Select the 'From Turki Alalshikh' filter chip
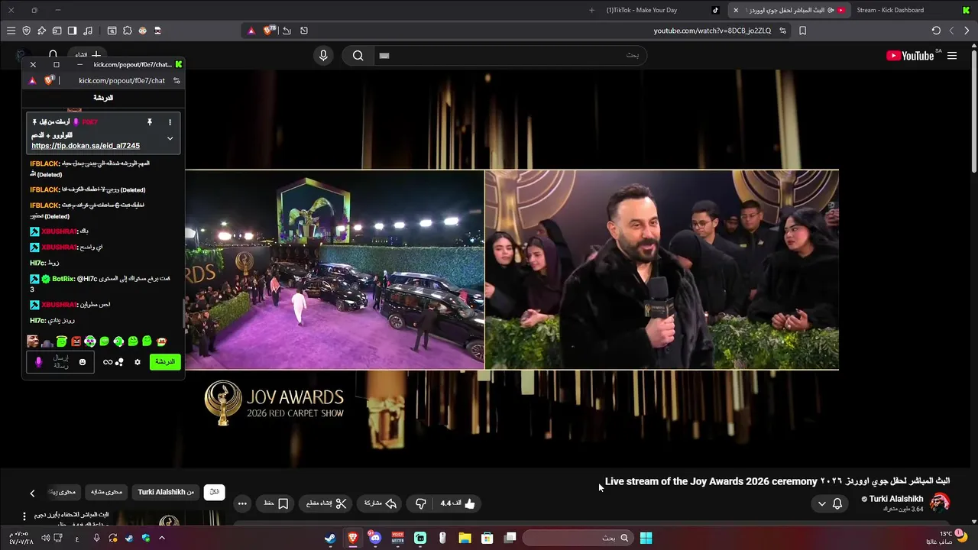The height and width of the screenshot is (550, 978). click(166, 492)
